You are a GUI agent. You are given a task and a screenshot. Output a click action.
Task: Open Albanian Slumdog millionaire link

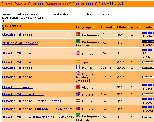point(17,87)
